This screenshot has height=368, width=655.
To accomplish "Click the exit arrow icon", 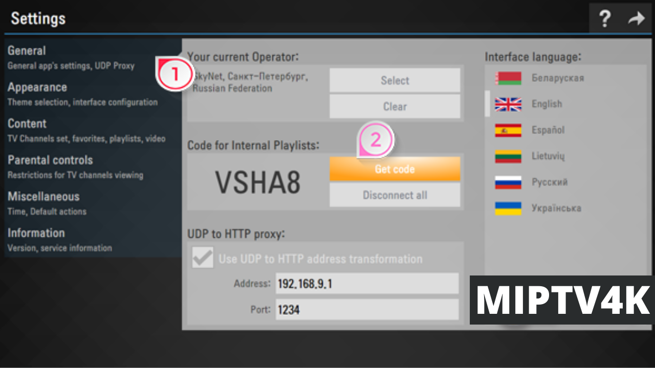I will [637, 19].
